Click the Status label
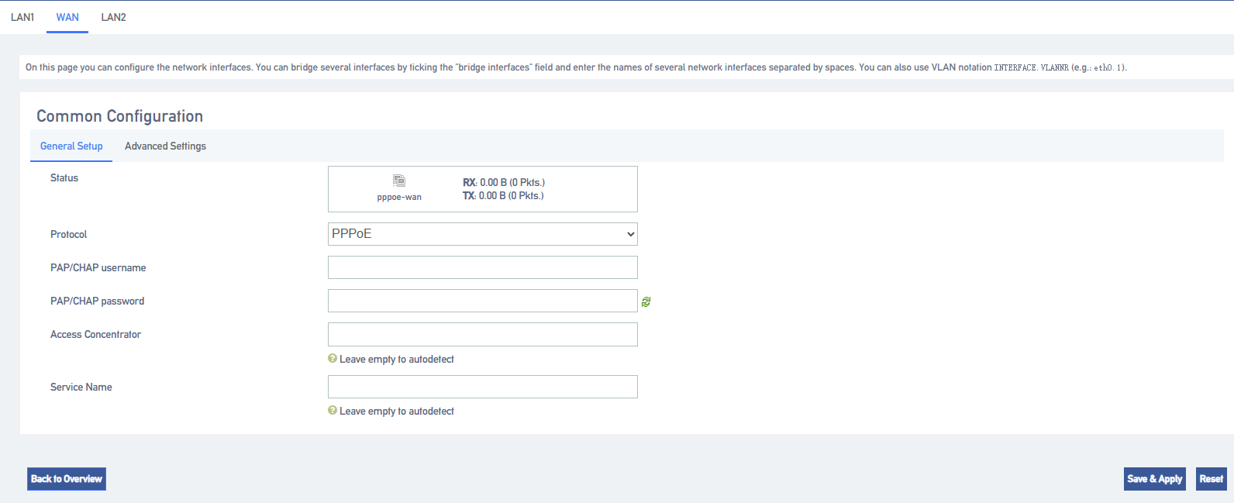This screenshot has width=1234, height=503. click(x=64, y=178)
